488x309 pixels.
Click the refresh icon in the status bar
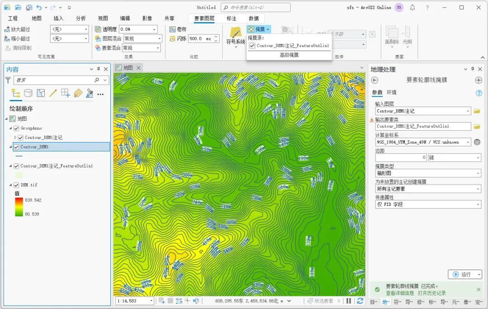point(360,300)
